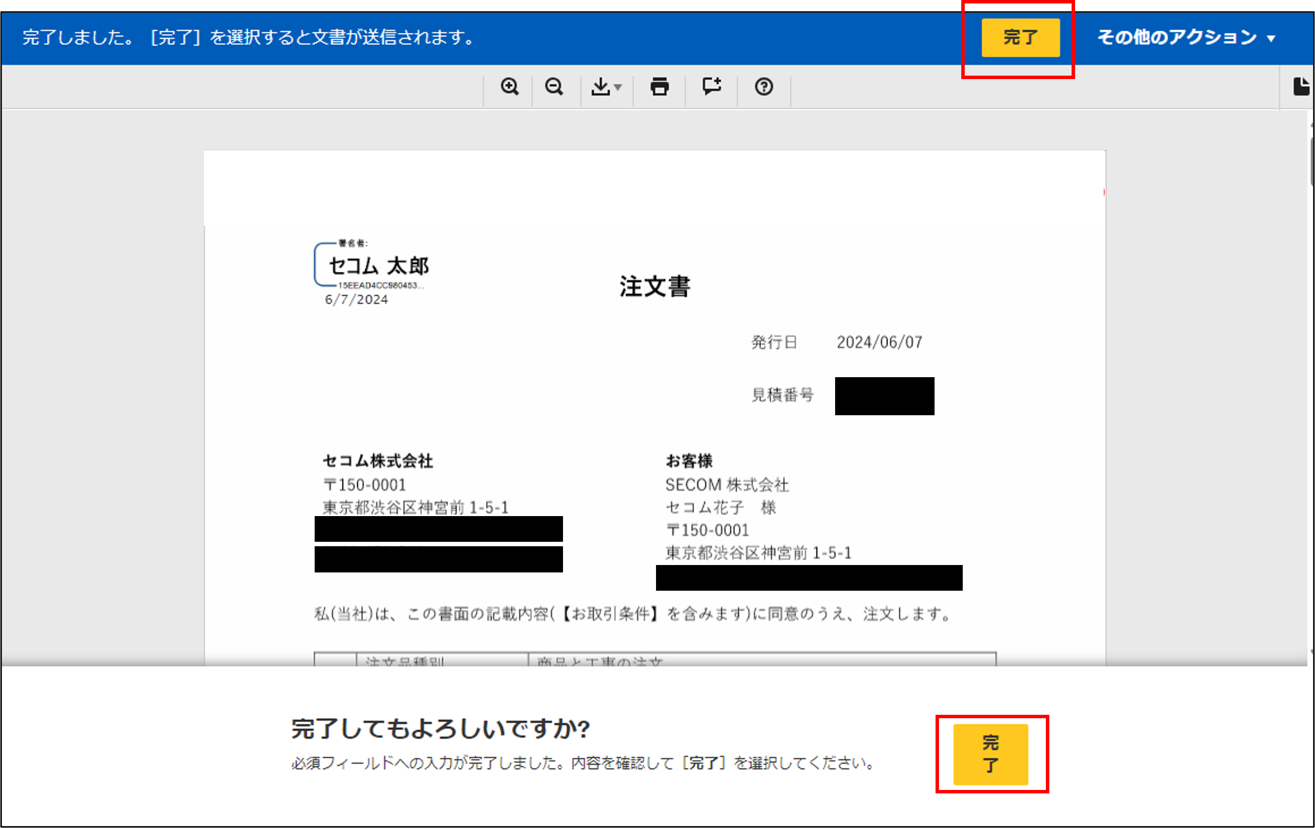Click the 見積番号 label
The width and height of the screenshot is (1315, 828).
pyautogui.click(x=783, y=394)
